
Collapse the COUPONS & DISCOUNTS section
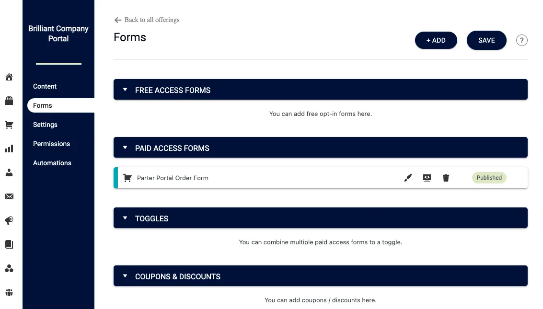[125, 275]
